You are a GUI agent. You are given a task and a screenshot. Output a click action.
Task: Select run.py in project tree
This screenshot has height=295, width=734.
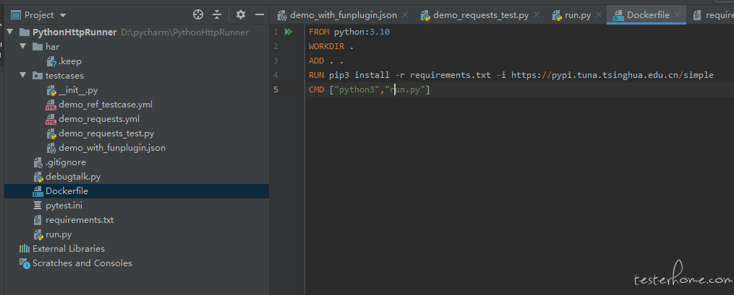pyautogui.click(x=59, y=234)
